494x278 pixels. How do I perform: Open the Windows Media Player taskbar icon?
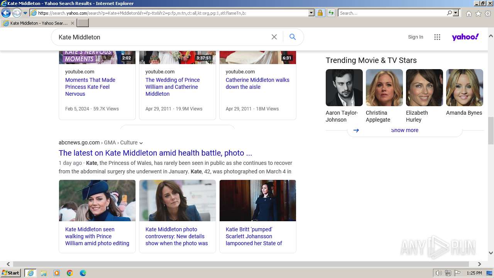click(x=57, y=273)
